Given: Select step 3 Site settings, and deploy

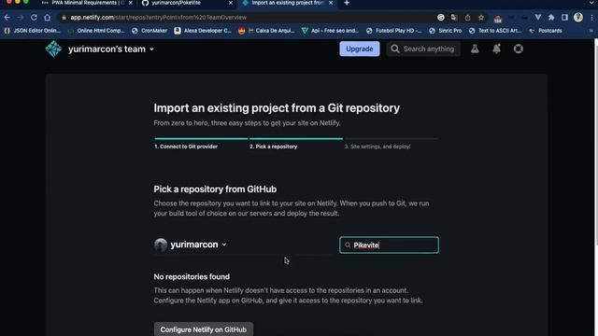Looking at the screenshot, I should point(377,147).
